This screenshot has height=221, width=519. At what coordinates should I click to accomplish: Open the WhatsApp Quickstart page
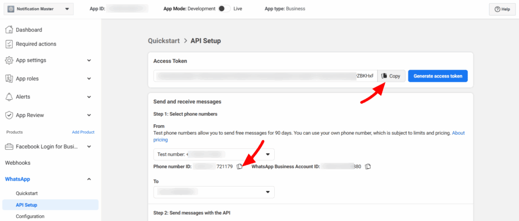click(27, 193)
